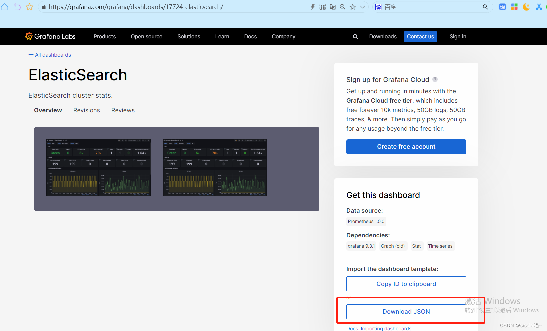Open the second ElasticSearch dashboard screenshot thumbnail
Viewport: 547px width, 331px height.
click(215, 168)
